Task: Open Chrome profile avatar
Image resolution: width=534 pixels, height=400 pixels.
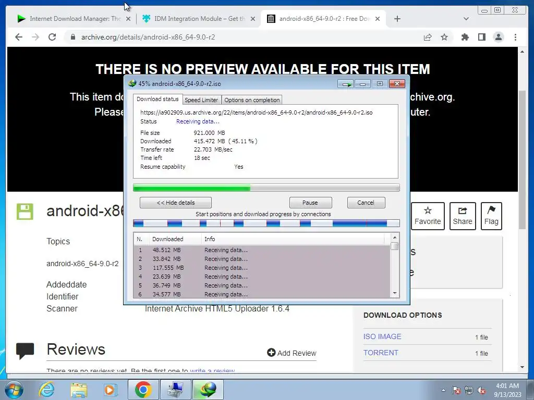Action: pyautogui.click(x=498, y=37)
